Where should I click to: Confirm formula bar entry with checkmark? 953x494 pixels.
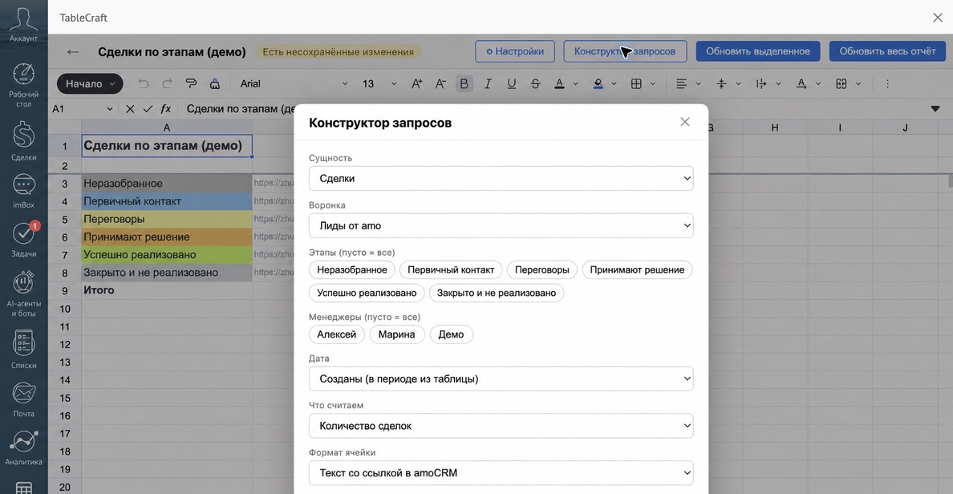click(148, 109)
